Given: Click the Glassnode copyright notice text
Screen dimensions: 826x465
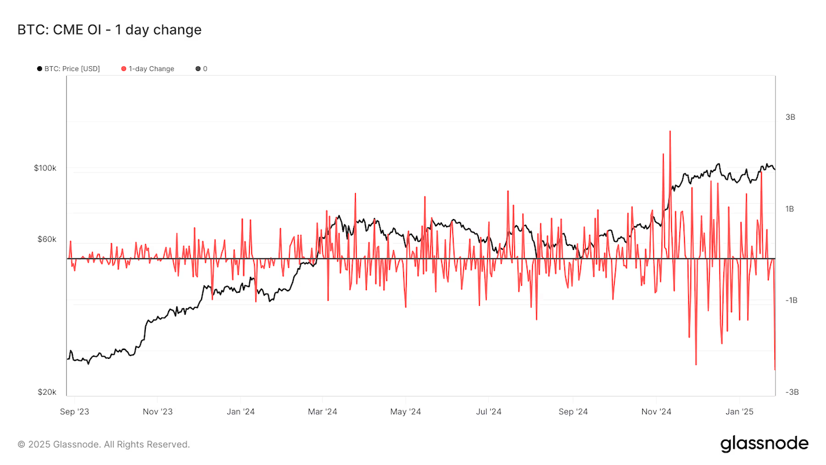Looking at the screenshot, I should point(104,444).
